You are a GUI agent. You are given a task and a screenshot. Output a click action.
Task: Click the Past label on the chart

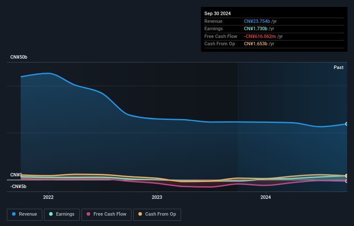coord(338,68)
